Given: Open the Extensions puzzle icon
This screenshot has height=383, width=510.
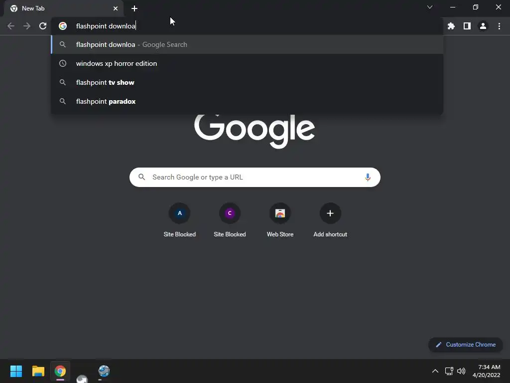Looking at the screenshot, I should pos(451,26).
